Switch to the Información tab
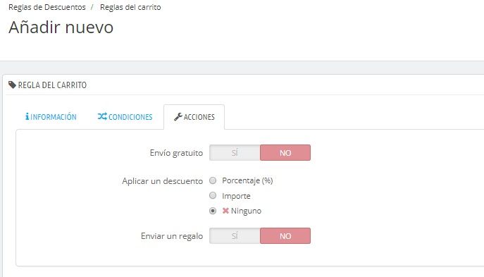484x277 pixels. (x=51, y=117)
